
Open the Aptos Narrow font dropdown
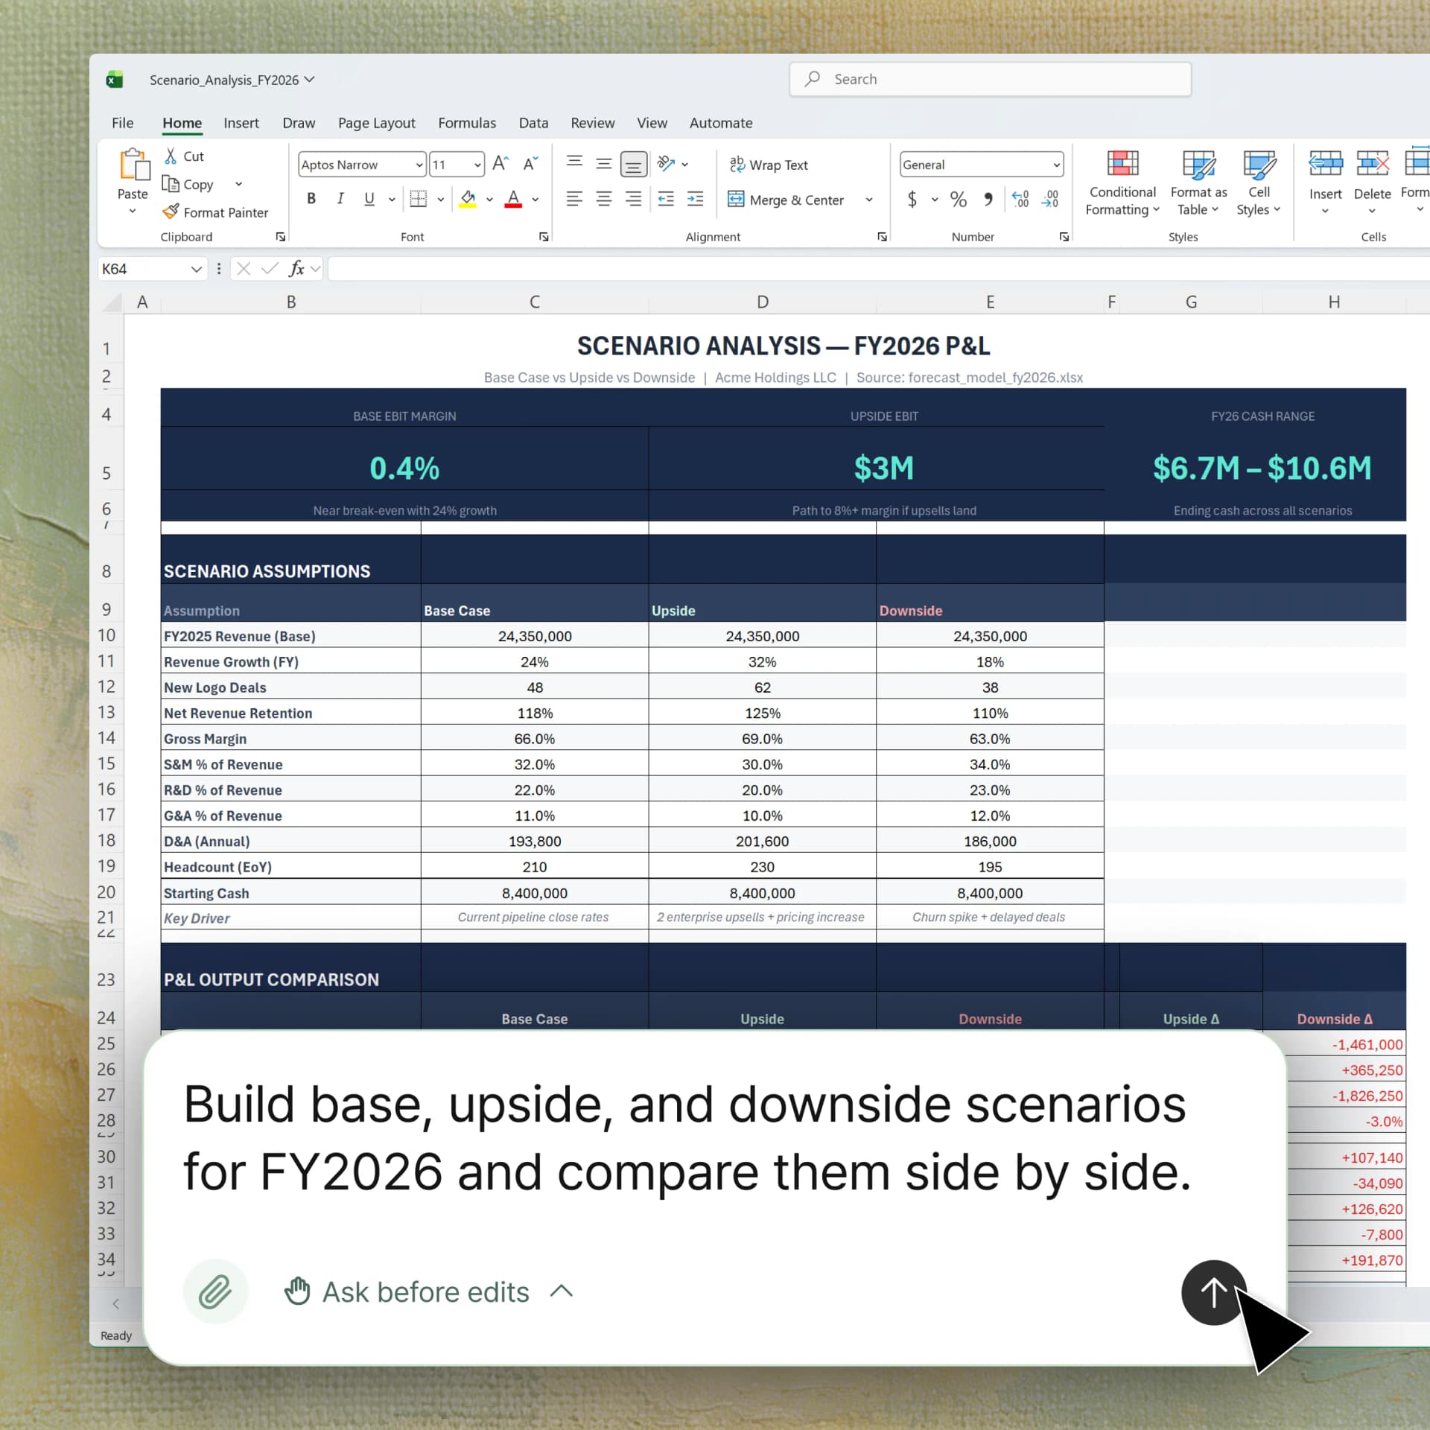[x=419, y=165]
